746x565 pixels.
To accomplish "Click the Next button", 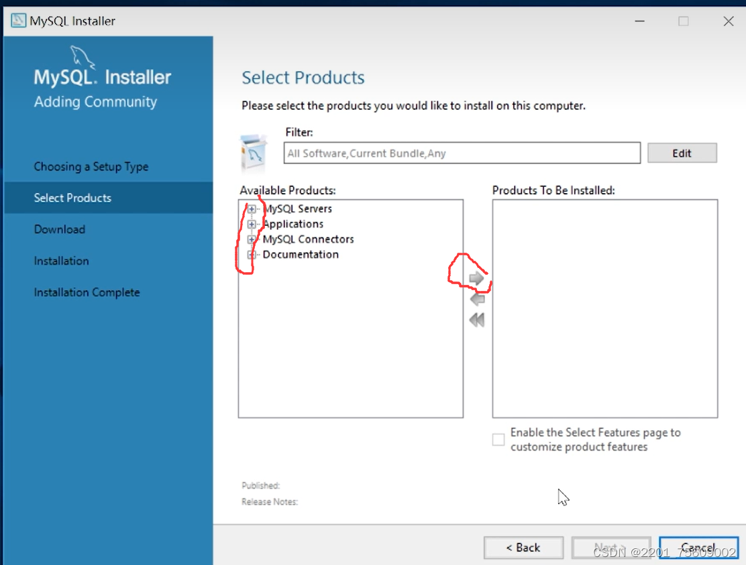I will click(611, 548).
